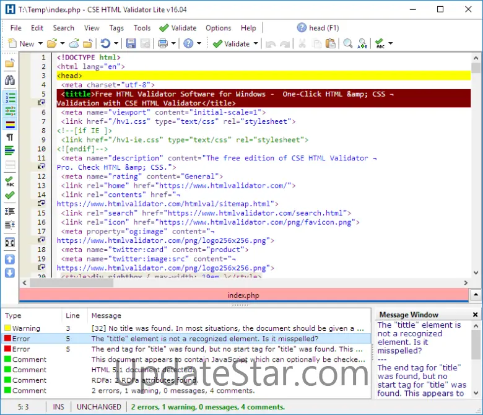Click the blue down-arrow sidebar icon
483x415 pixels.
(x=10, y=273)
